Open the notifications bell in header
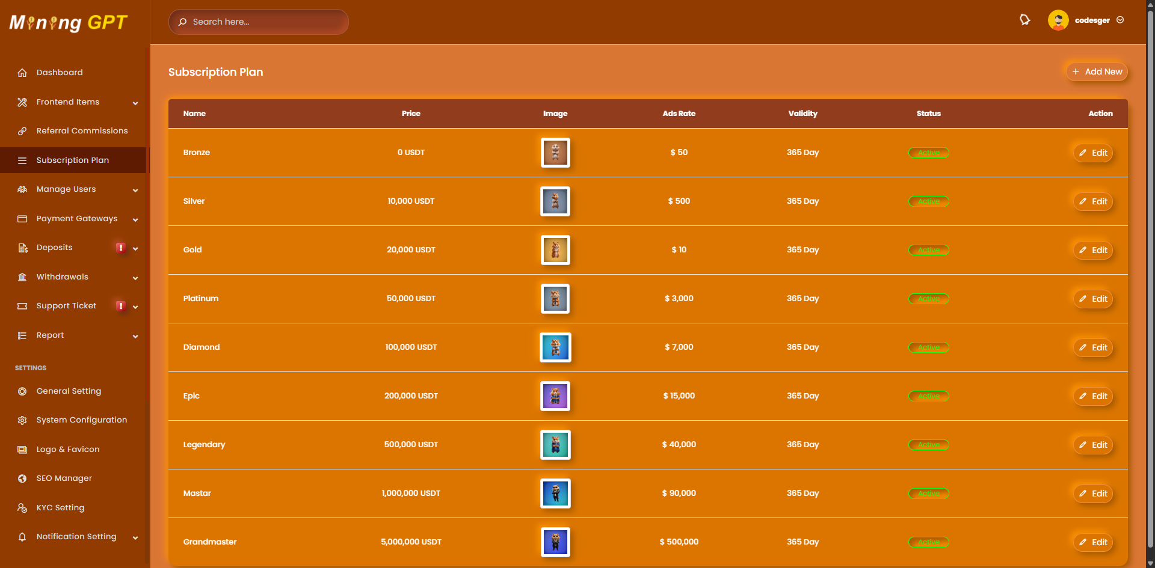The height and width of the screenshot is (568, 1155). 1025,20
